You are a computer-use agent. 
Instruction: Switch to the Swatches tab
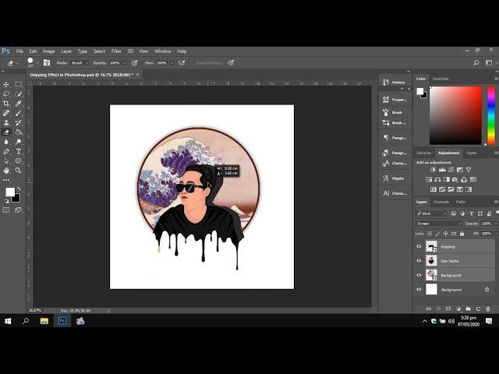(x=441, y=79)
